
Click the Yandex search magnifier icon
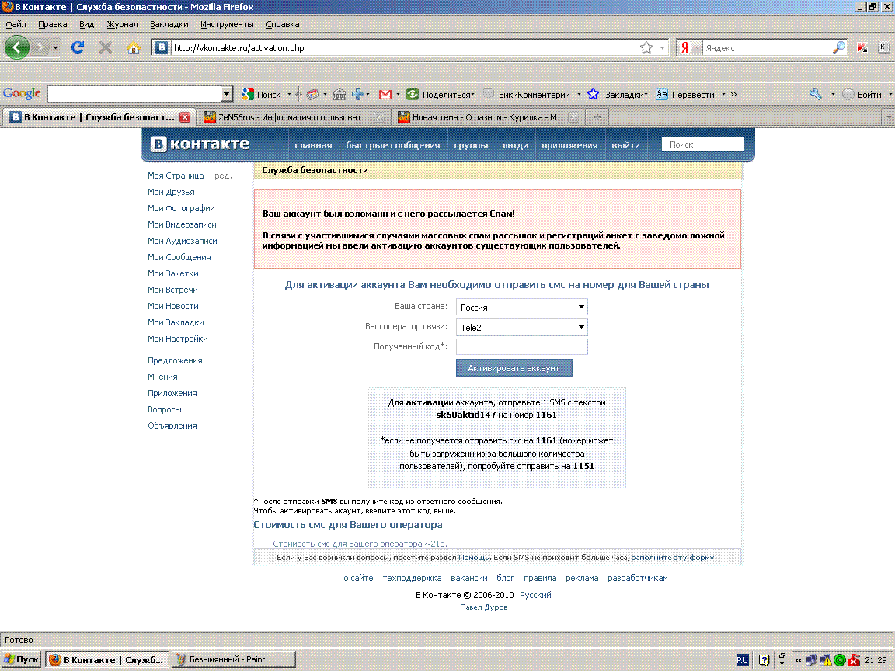tap(838, 48)
